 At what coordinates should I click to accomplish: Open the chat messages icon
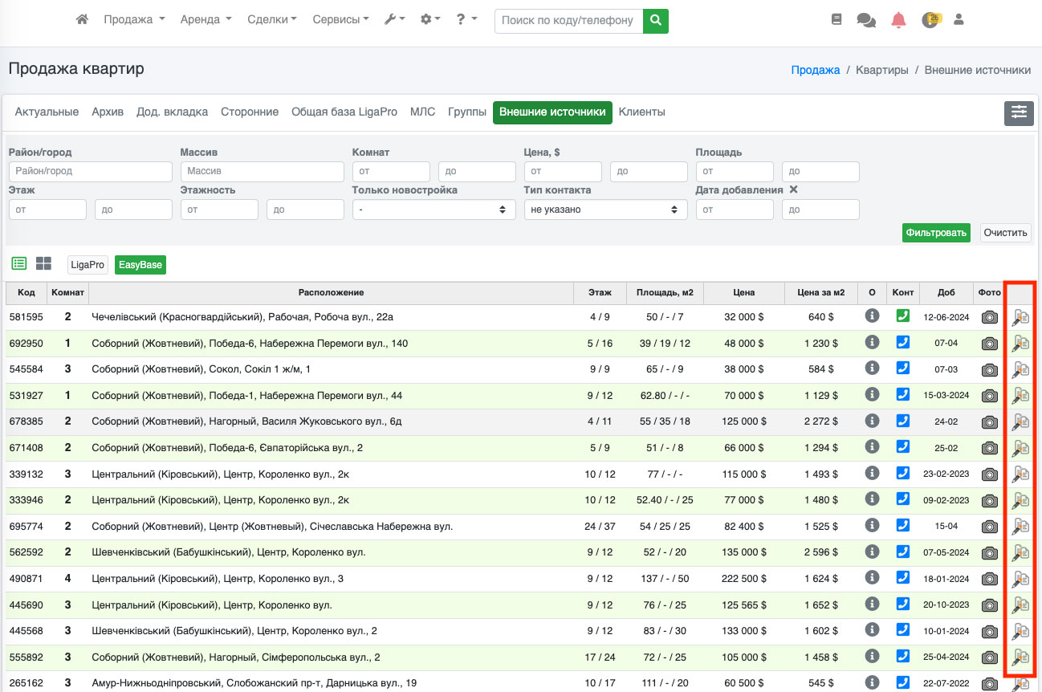(x=866, y=20)
